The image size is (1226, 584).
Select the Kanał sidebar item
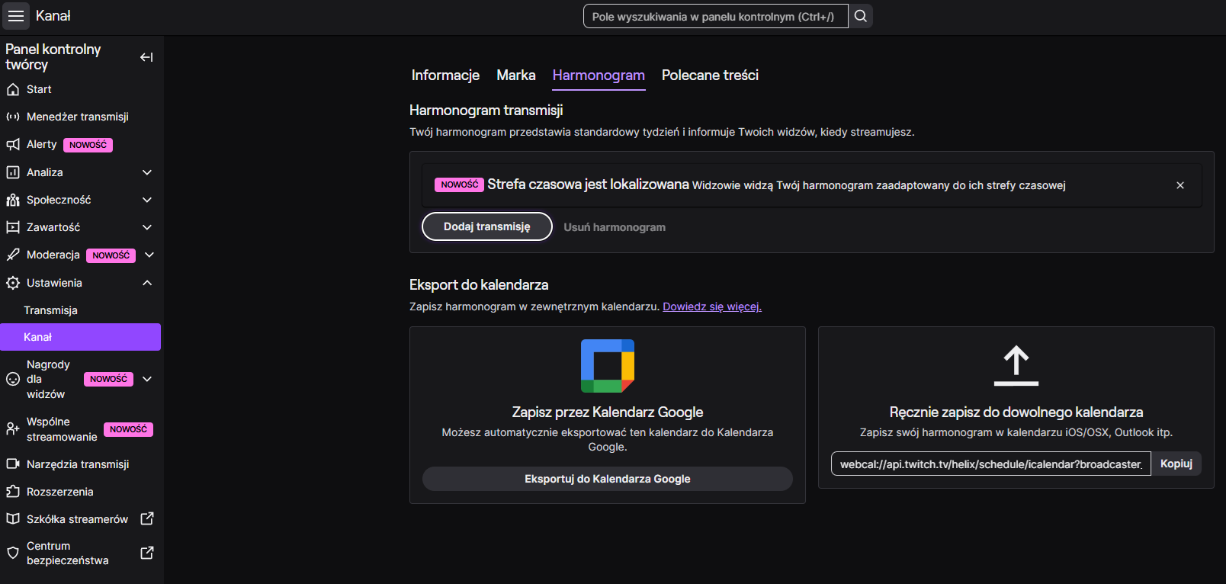coord(81,337)
